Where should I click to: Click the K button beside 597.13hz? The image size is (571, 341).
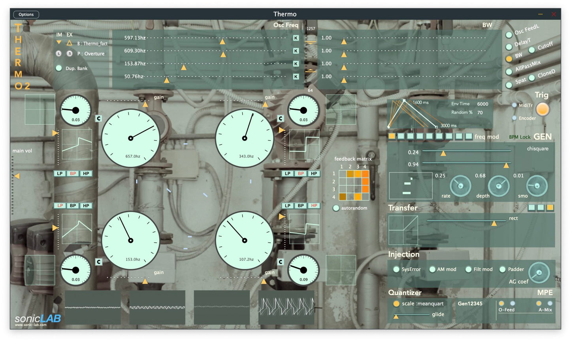296,38
